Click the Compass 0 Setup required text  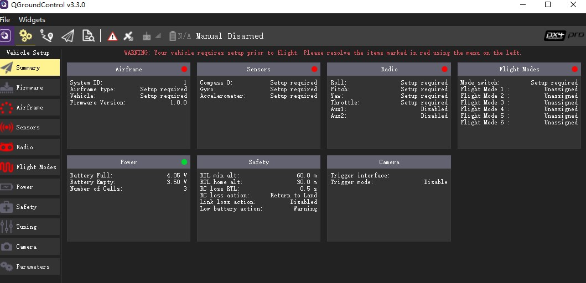[x=294, y=82]
